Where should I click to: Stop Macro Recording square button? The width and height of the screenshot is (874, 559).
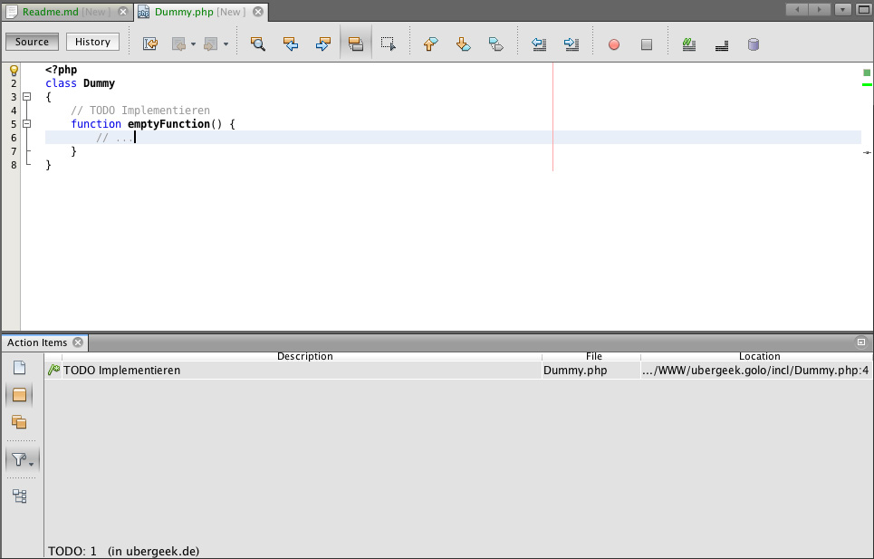pos(647,44)
